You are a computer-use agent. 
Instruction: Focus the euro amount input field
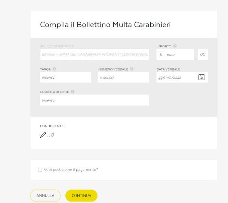(179, 54)
